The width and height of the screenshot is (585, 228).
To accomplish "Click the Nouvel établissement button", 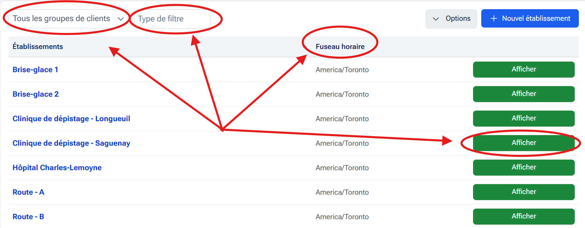I will [x=530, y=19].
